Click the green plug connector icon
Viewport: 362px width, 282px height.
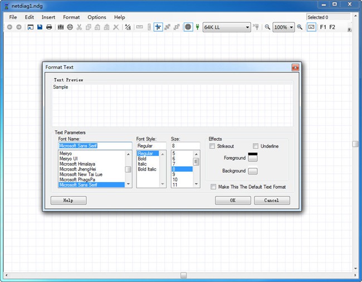point(197,27)
